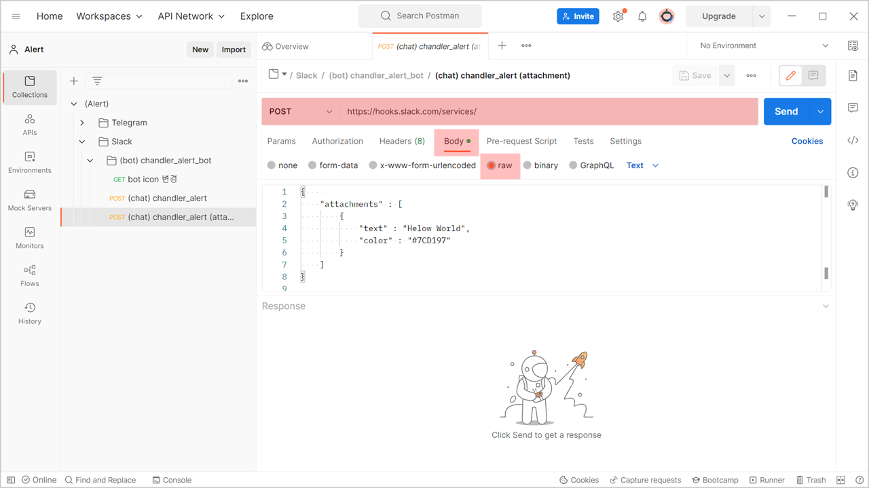This screenshot has height=488, width=869.
Task: Switch to edit mode pencil icon
Action: (791, 75)
